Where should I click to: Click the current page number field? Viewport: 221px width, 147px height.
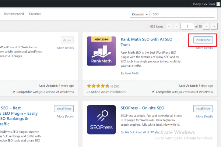187,26
